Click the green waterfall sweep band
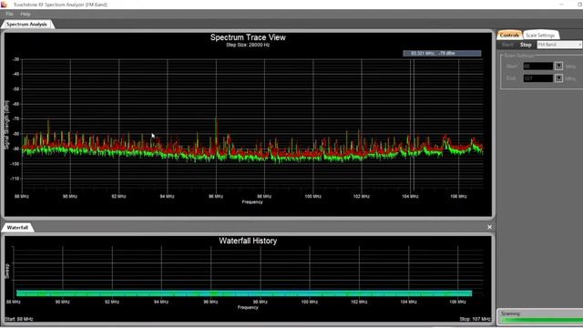Screen dimensions: 583x328 pyautogui.click(x=244, y=293)
